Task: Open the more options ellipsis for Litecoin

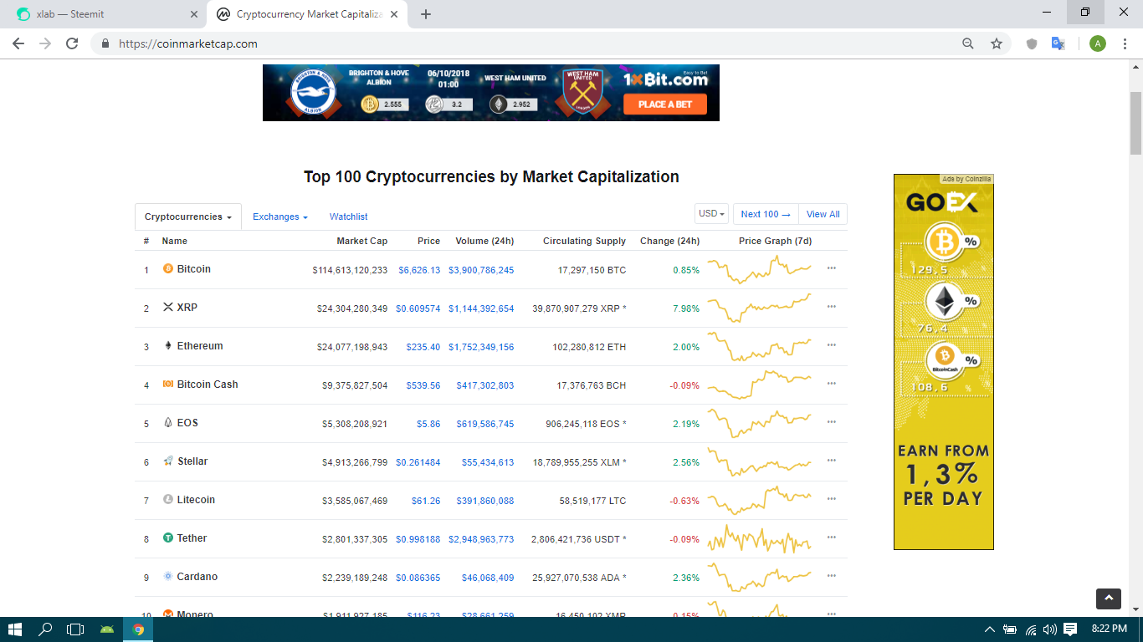Action: coord(831,499)
